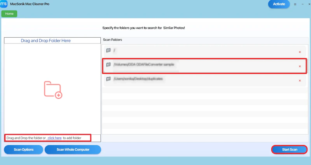Click folder icon of the /Volumes row
311x165 pixels.
[108, 64]
